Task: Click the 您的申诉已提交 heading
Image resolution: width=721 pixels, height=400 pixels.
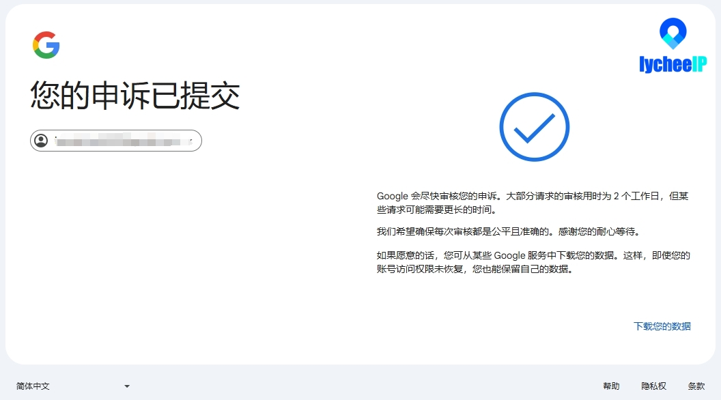Action: pos(135,96)
